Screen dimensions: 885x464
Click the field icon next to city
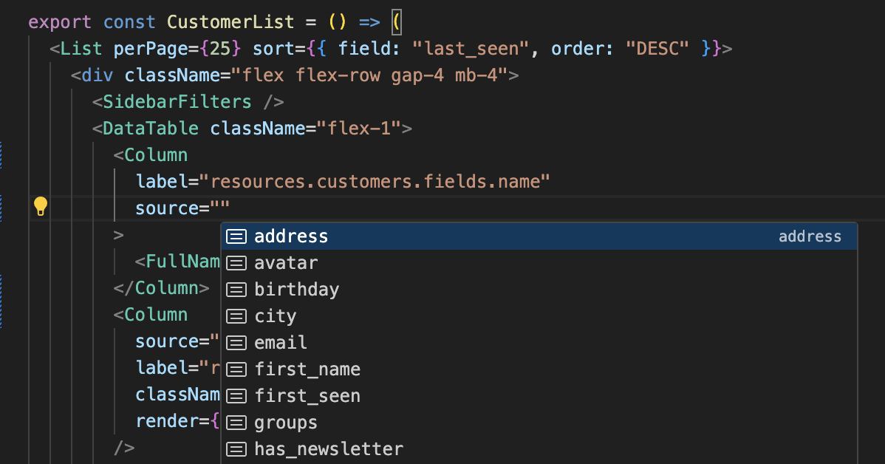coord(236,315)
